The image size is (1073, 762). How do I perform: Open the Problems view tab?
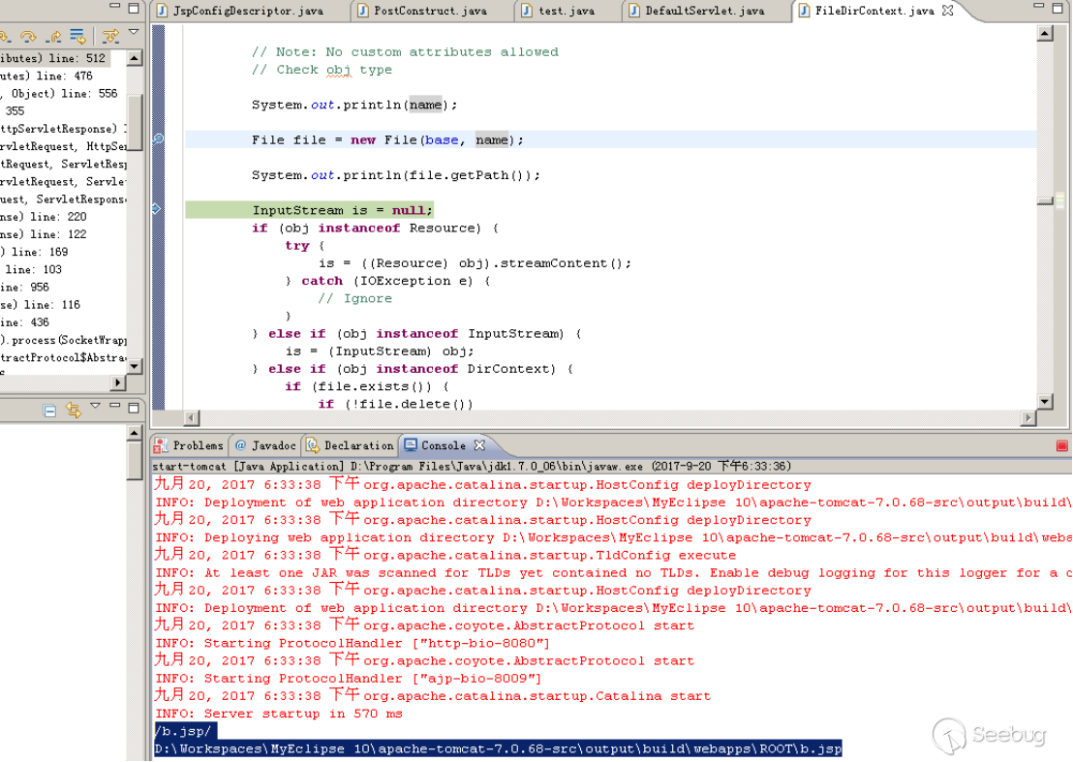tap(190, 445)
